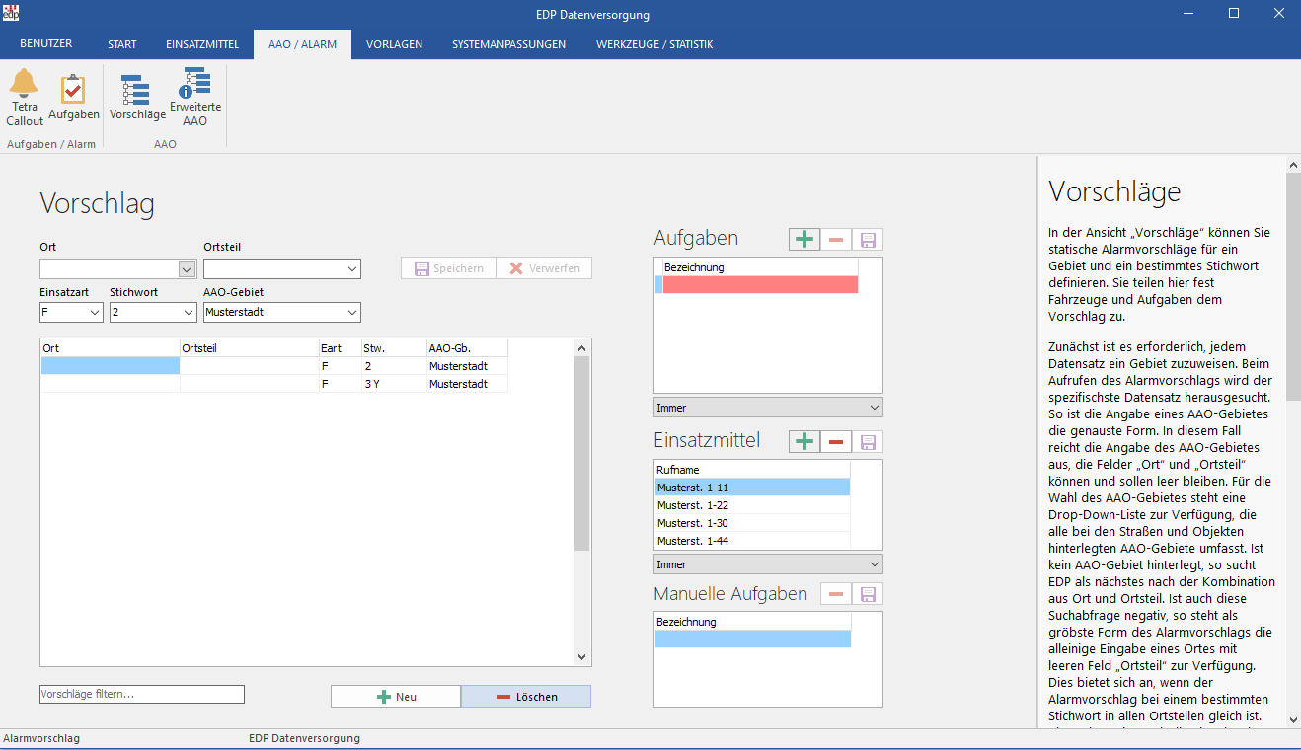Click the EDP application icon in title bar

(11, 13)
